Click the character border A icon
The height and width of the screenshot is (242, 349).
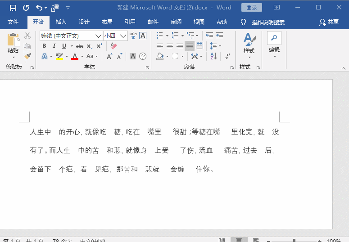point(143,36)
